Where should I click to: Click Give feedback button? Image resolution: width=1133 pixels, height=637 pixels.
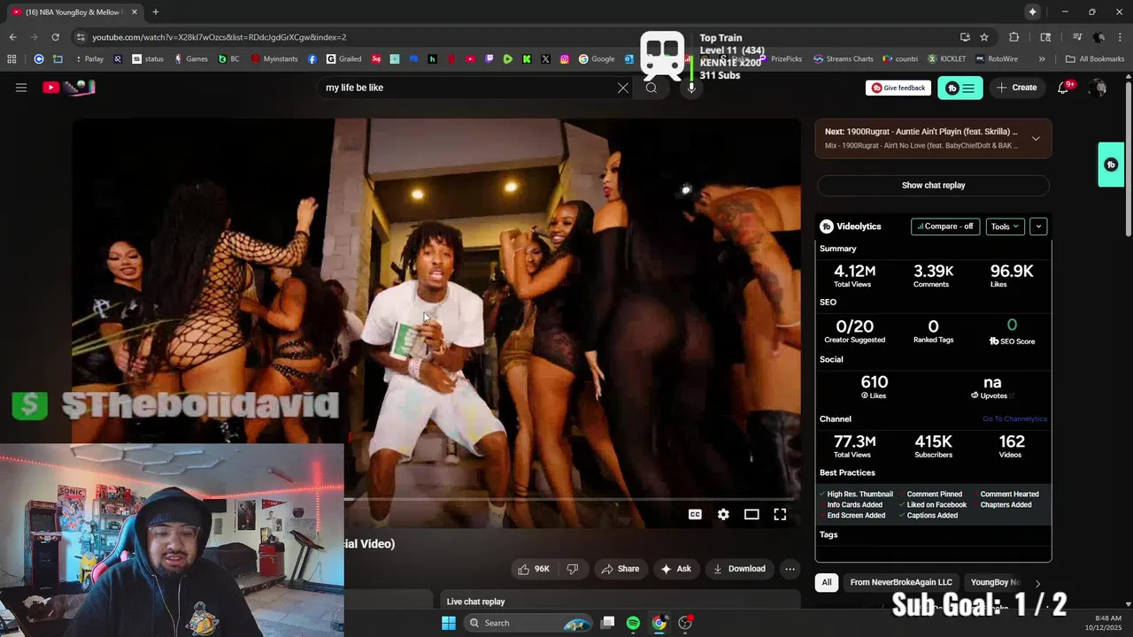point(898,88)
